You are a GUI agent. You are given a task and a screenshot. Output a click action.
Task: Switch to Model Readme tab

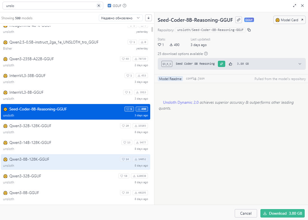(x=170, y=79)
